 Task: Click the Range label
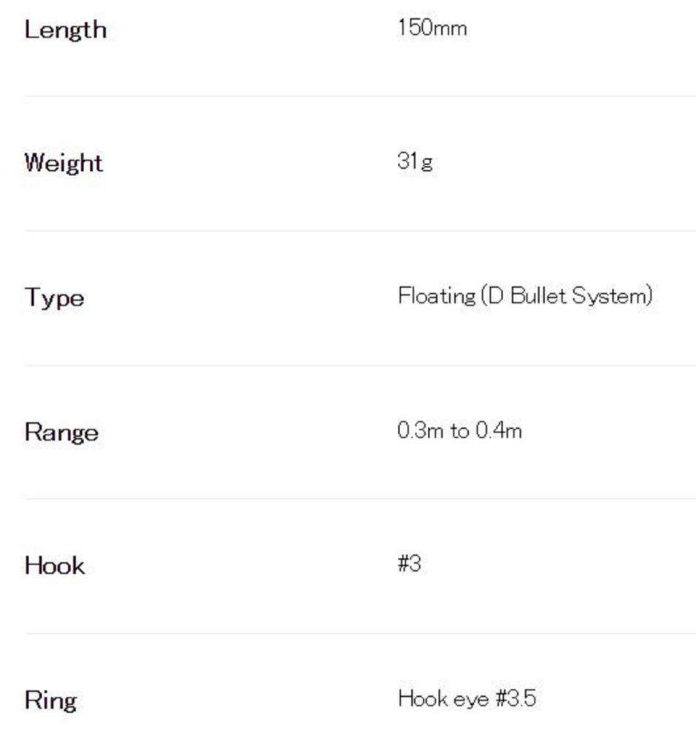(x=61, y=432)
